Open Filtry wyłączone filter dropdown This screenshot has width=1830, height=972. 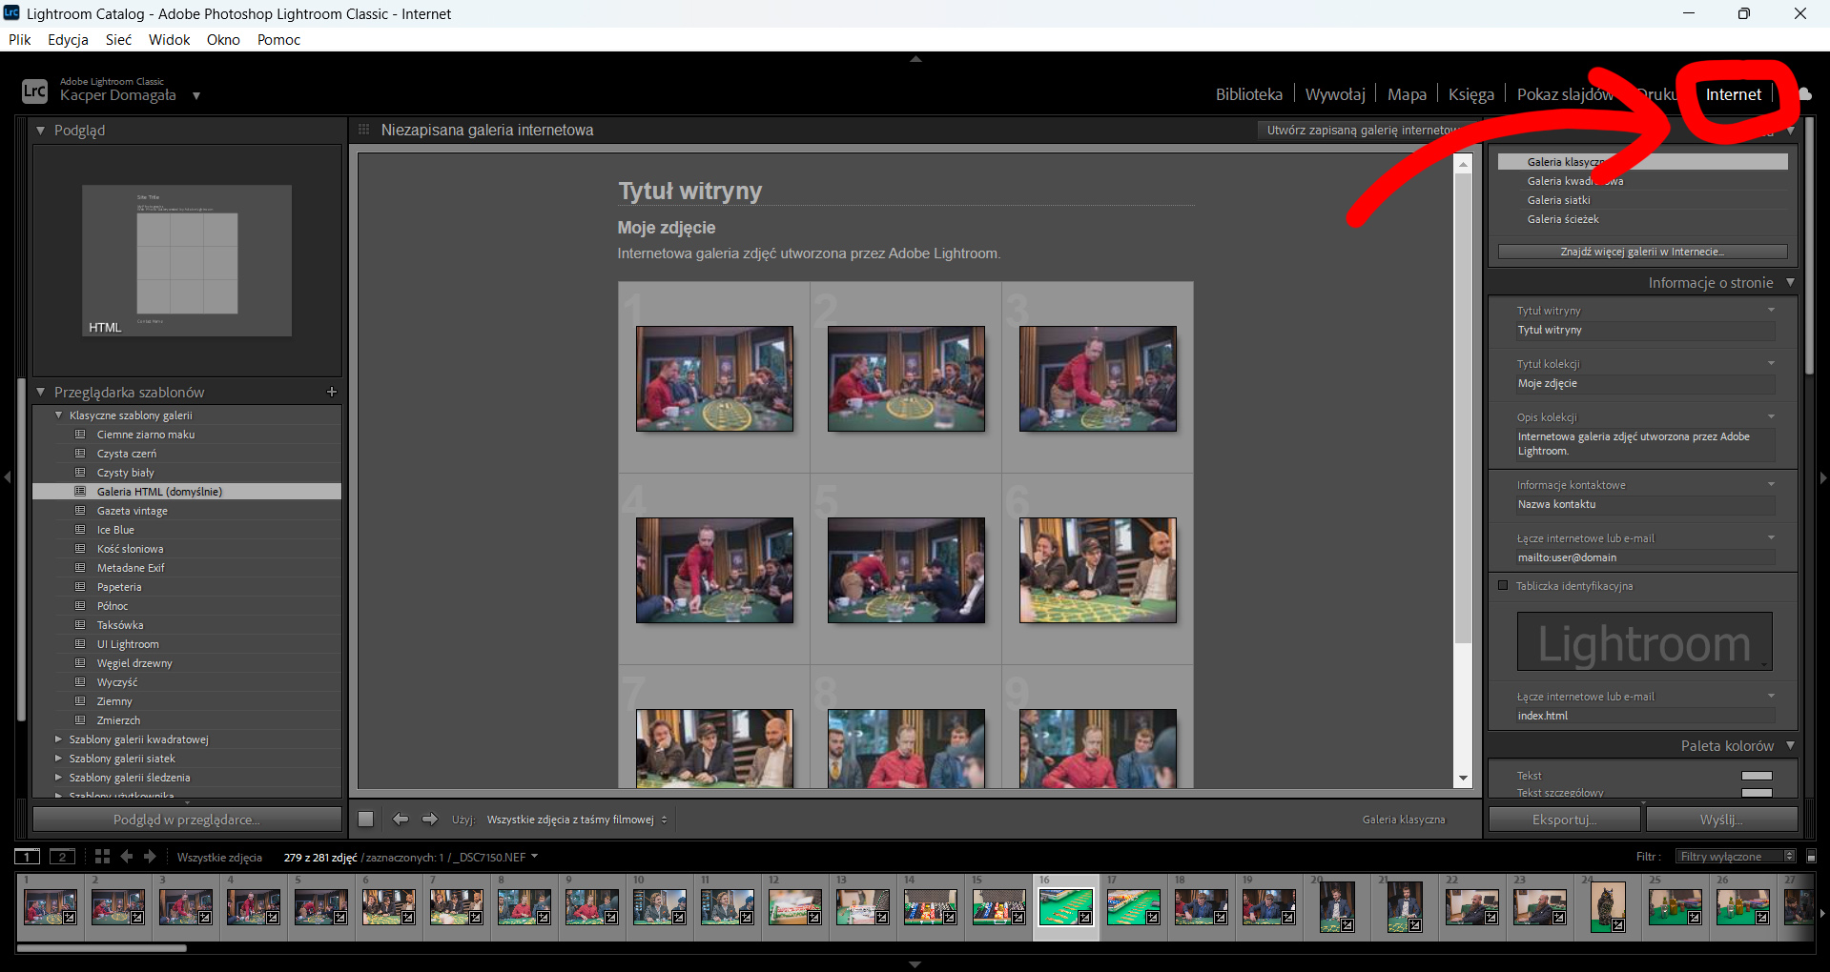pyautogui.click(x=1737, y=857)
